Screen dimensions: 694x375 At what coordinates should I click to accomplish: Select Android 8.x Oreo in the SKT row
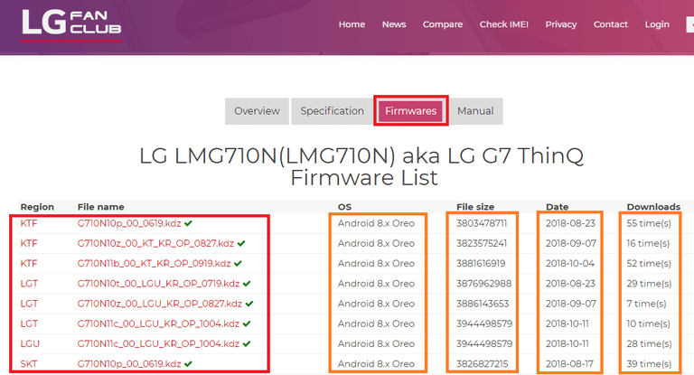click(x=376, y=364)
